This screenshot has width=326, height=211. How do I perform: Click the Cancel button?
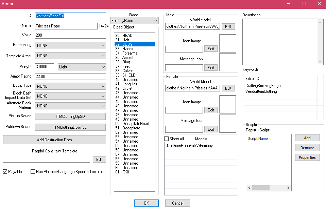(x=177, y=203)
